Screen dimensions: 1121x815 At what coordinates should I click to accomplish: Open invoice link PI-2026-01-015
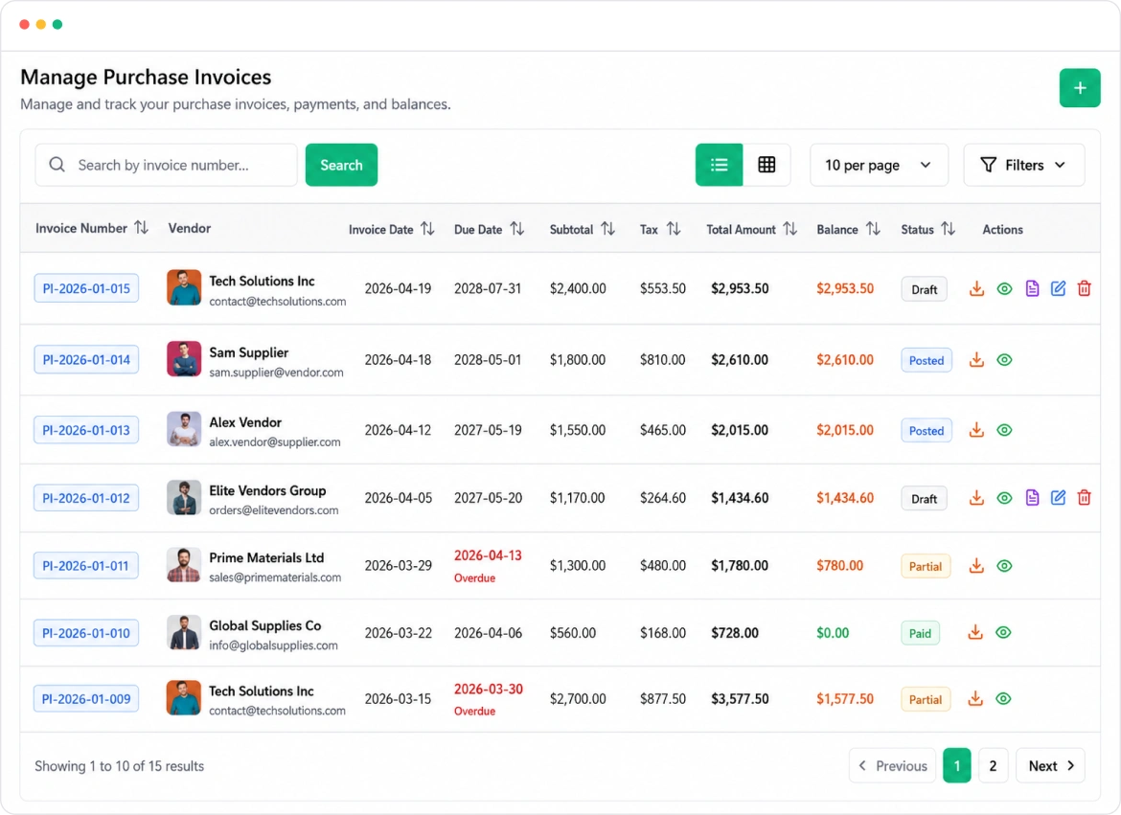pyautogui.click(x=86, y=289)
